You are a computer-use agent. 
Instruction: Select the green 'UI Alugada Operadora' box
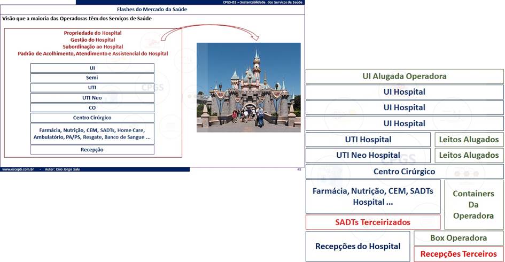point(405,76)
